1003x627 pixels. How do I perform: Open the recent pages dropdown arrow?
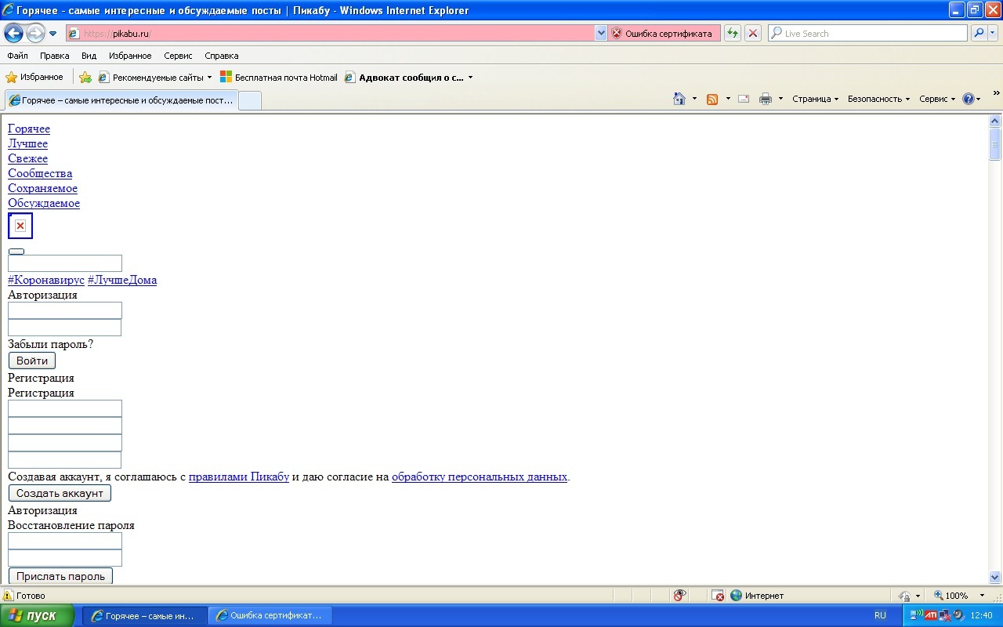(x=53, y=34)
